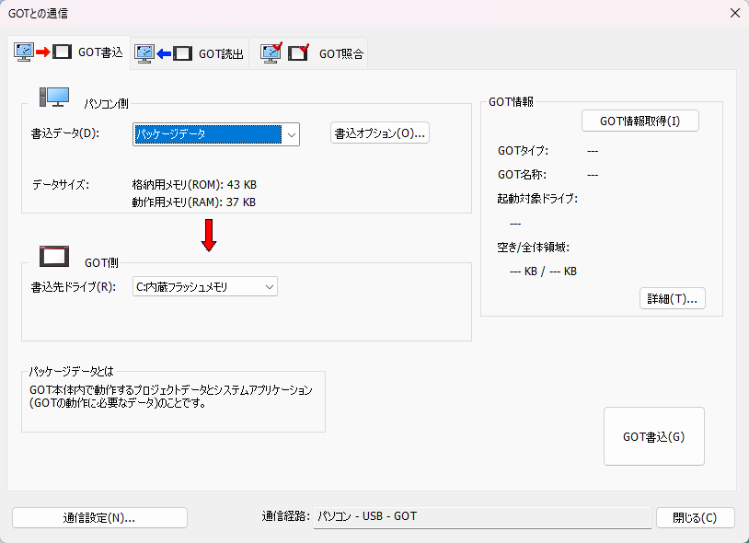
Task: Switch to the GOT照合 tab
Action: coord(341,54)
